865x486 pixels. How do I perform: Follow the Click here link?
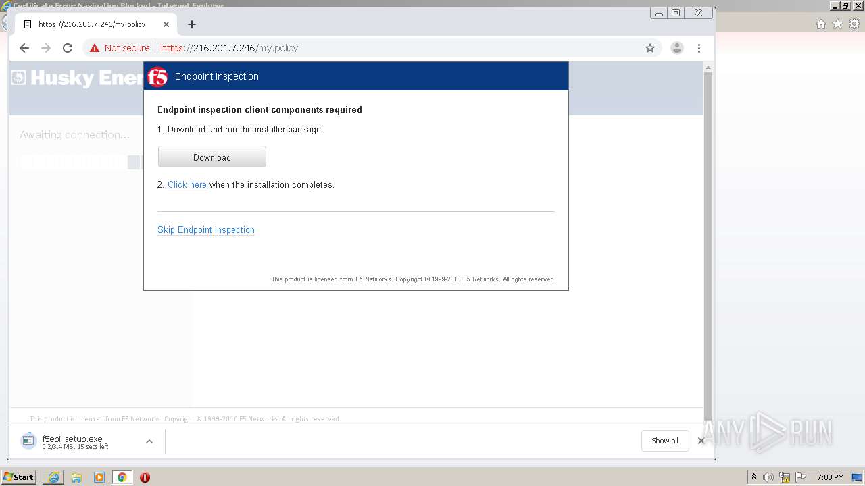[187, 185]
